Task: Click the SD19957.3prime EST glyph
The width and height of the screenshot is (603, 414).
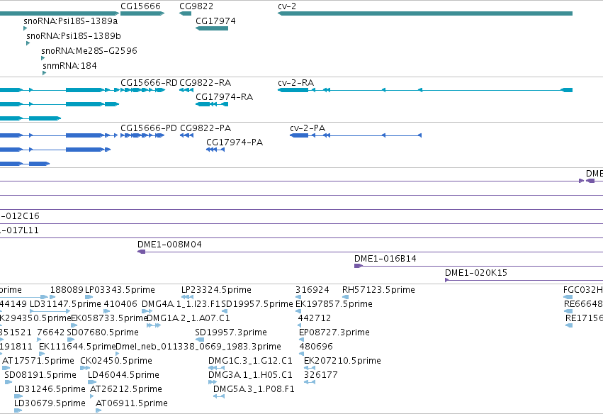Action: pyautogui.click(x=200, y=340)
